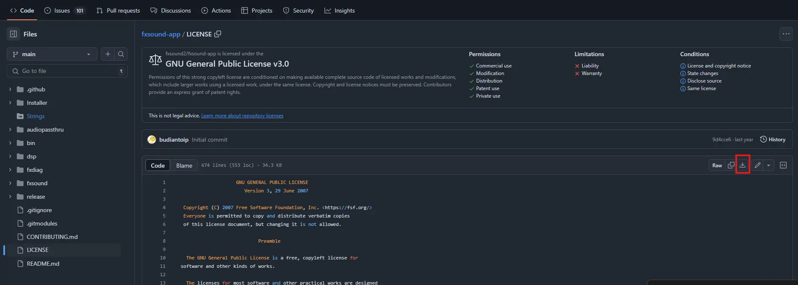The height and width of the screenshot is (285, 798).
Task: Click the license scale icon
Action: click(155, 60)
